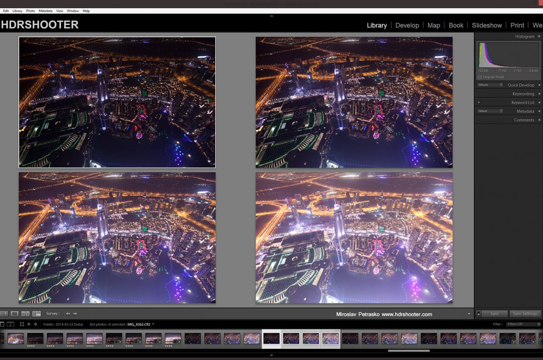Click first selected filmstrip thumbnail with white highlight
The height and width of the screenshot is (360, 543).
[x=271, y=338]
